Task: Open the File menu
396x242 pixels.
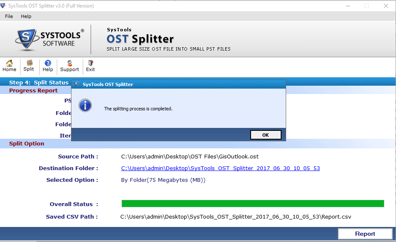Action: click(x=9, y=16)
